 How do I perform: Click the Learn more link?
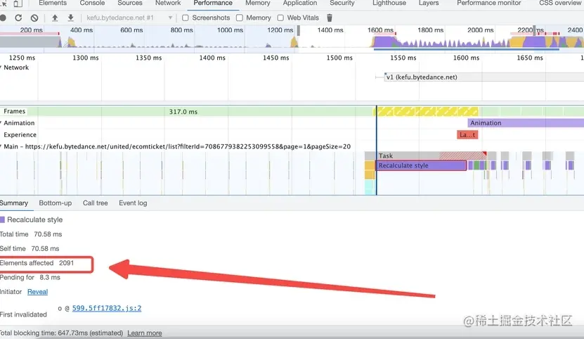[x=145, y=333]
